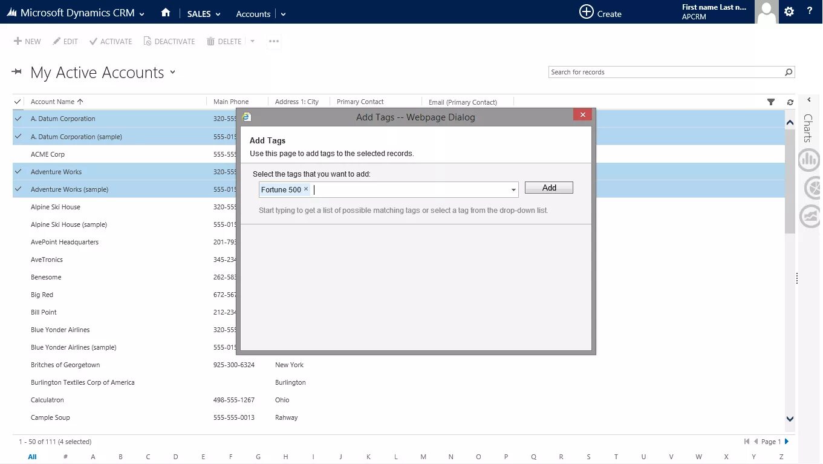
Task: Close the Add Tags dialog
Action: [x=582, y=115]
